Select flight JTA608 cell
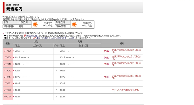194x105 pixels. [8, 58]
